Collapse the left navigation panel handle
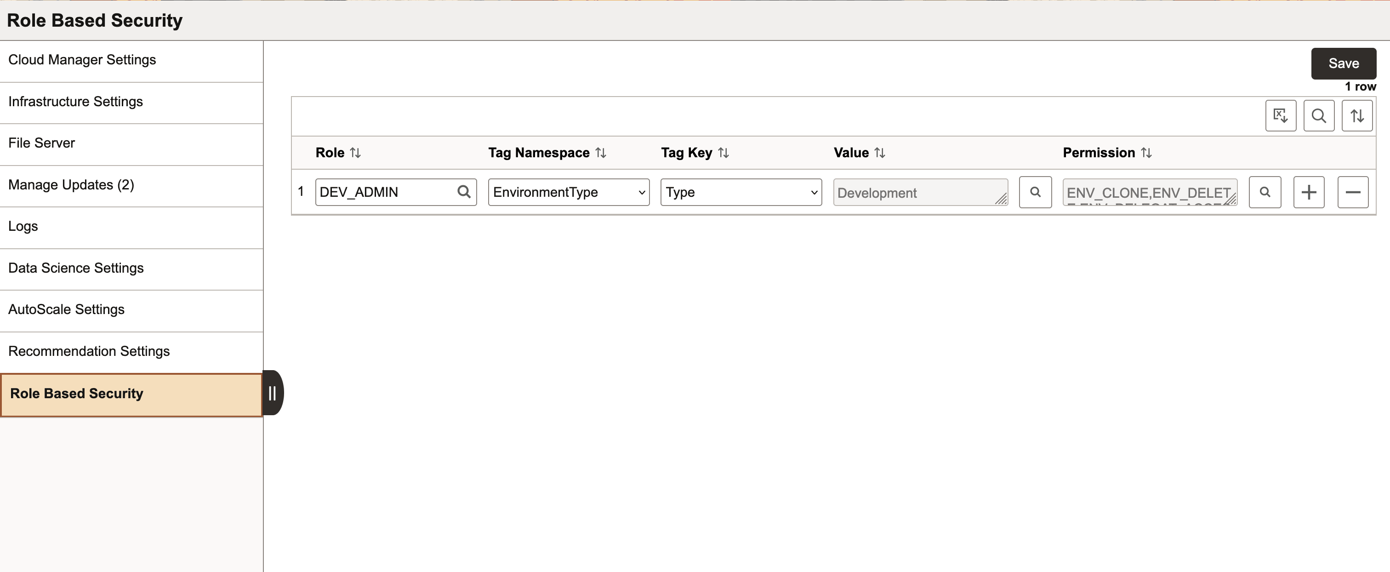Image resolution: width=1390 pixels, height=572 pixels. (x=273, y=393)
